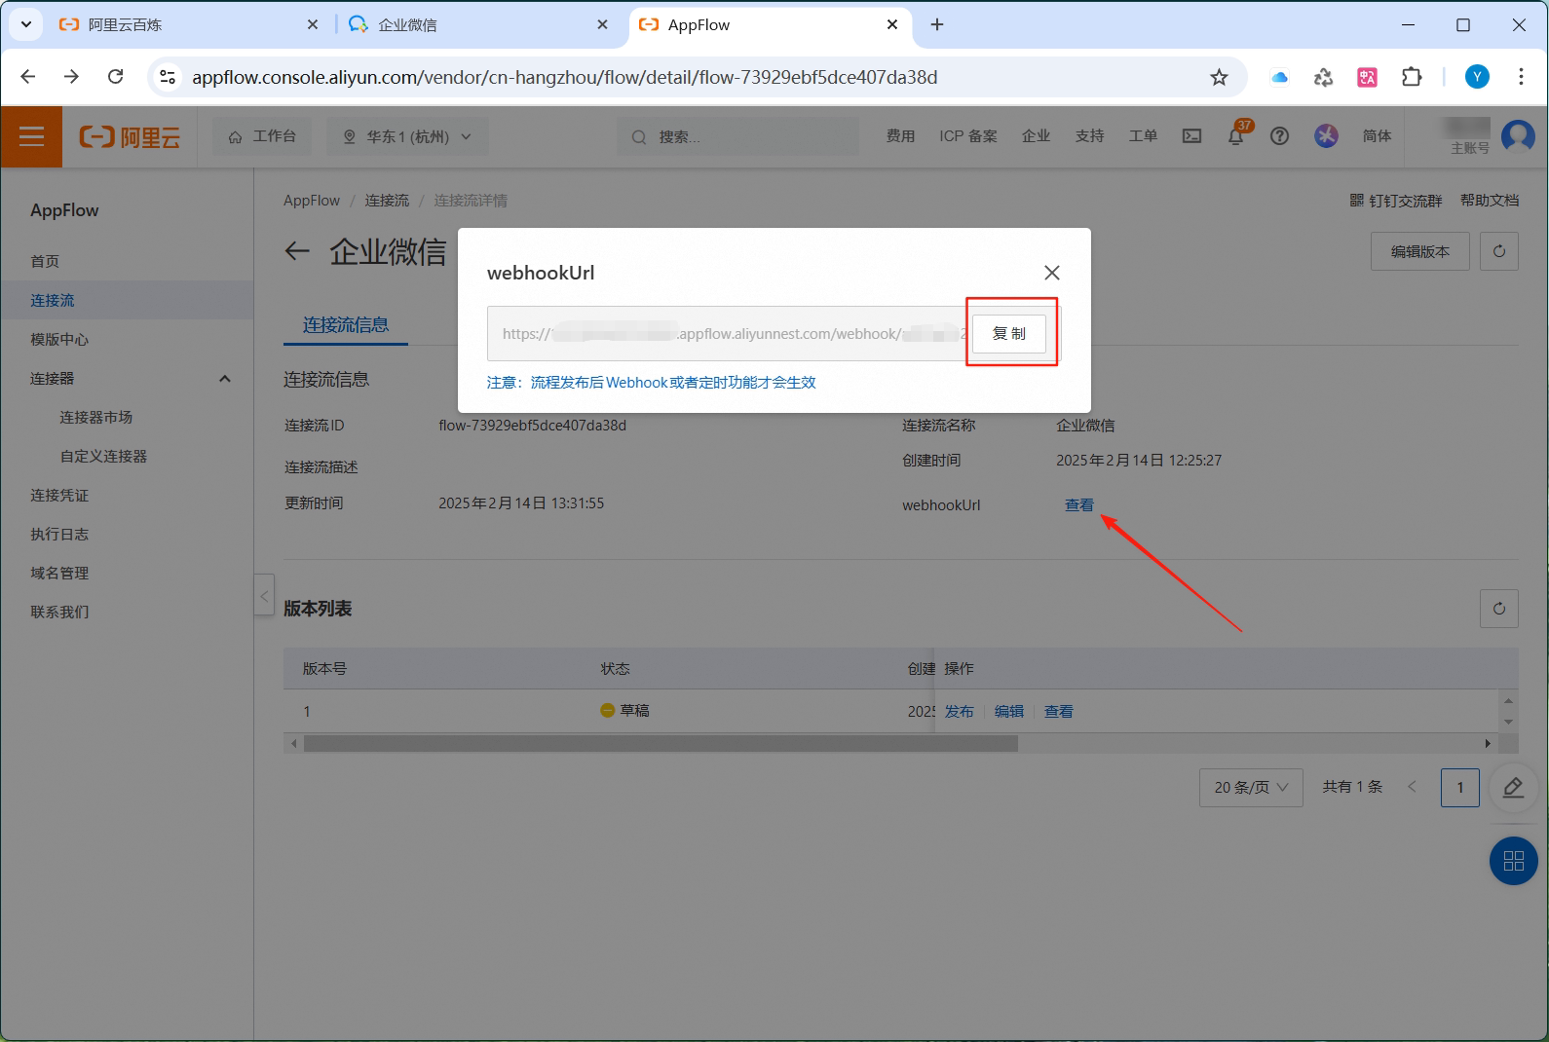The height and width of the screenshot is (1042, 1549).
Task: Open the floating grid menu button
Action: tap(1514, 861)
